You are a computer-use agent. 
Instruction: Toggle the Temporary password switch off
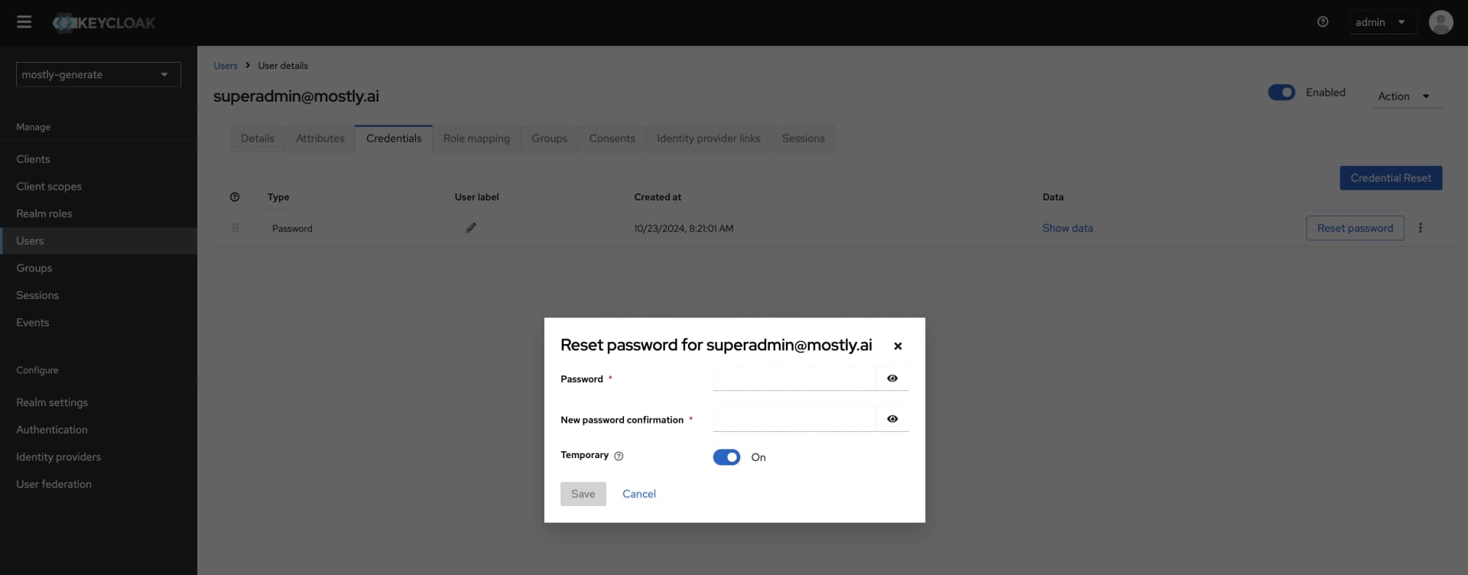pyautogui.click(x=726, y=456)
